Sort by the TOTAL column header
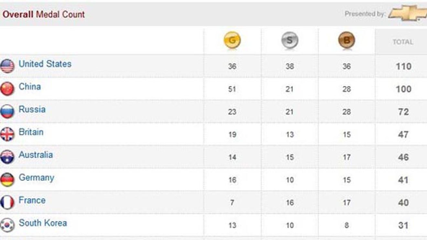Screen dimensions: 427x240 pos(403,42)
